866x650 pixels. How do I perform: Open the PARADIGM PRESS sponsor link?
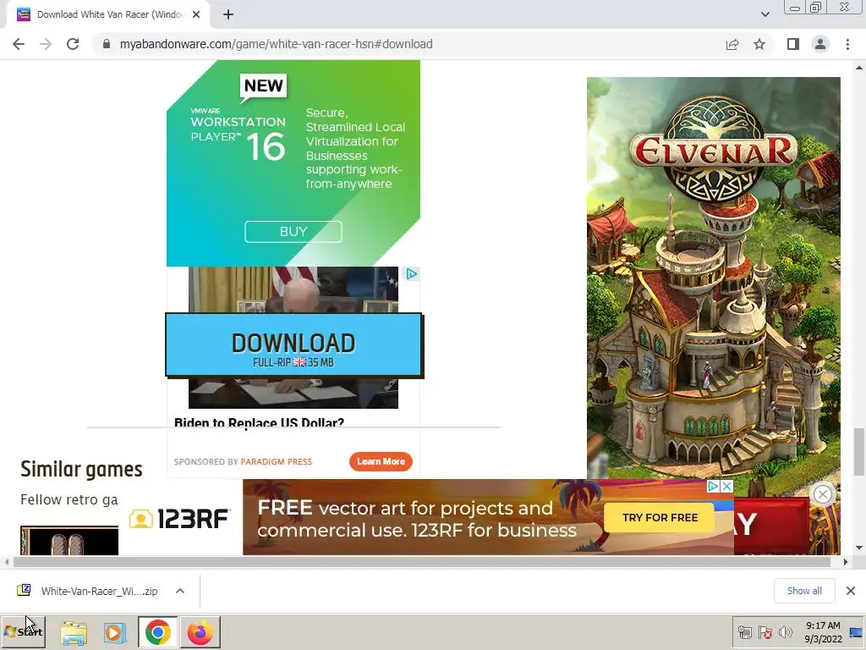coord(277,461)
